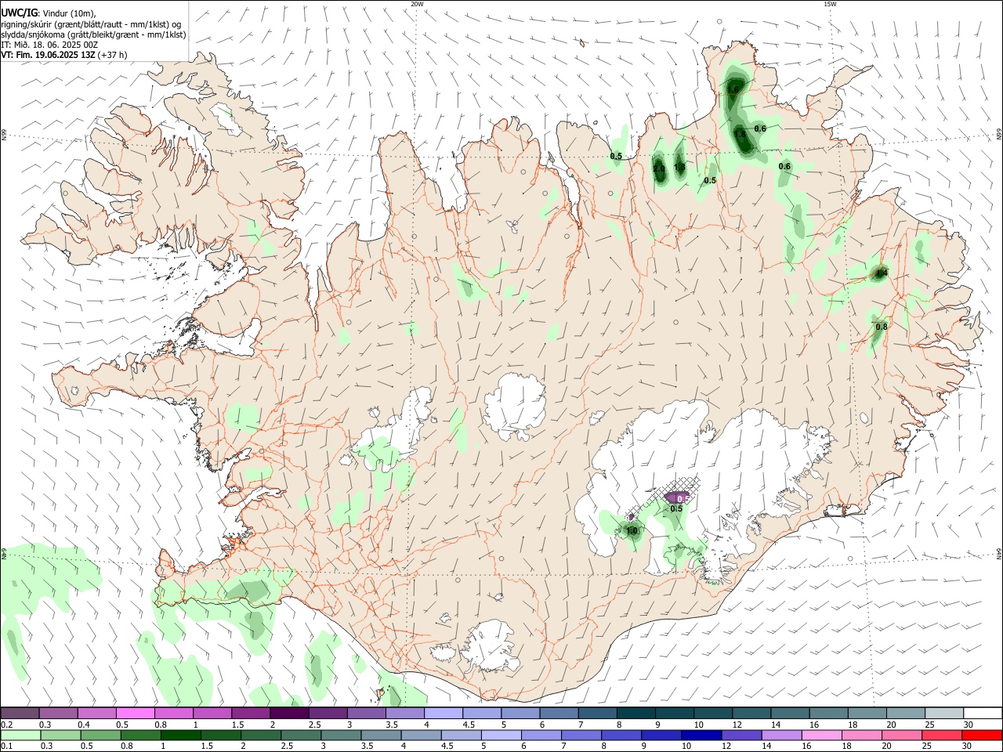Click the Mýrdalsjökull glacier near the south coast
The image size is (1003, 752).
coord(491,647)
